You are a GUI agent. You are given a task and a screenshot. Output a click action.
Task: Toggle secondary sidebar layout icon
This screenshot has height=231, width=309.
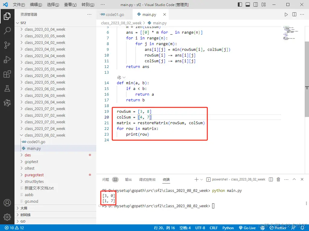point(256,5)
